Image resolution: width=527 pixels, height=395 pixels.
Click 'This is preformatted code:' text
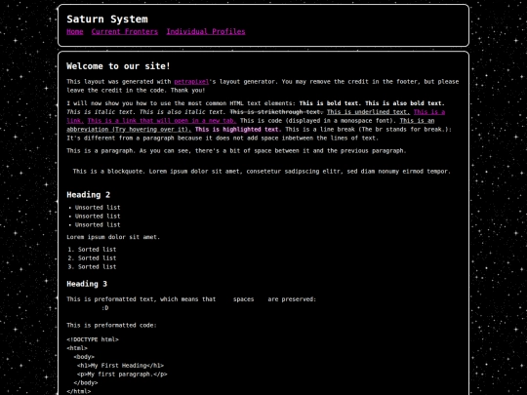[111, 325]
